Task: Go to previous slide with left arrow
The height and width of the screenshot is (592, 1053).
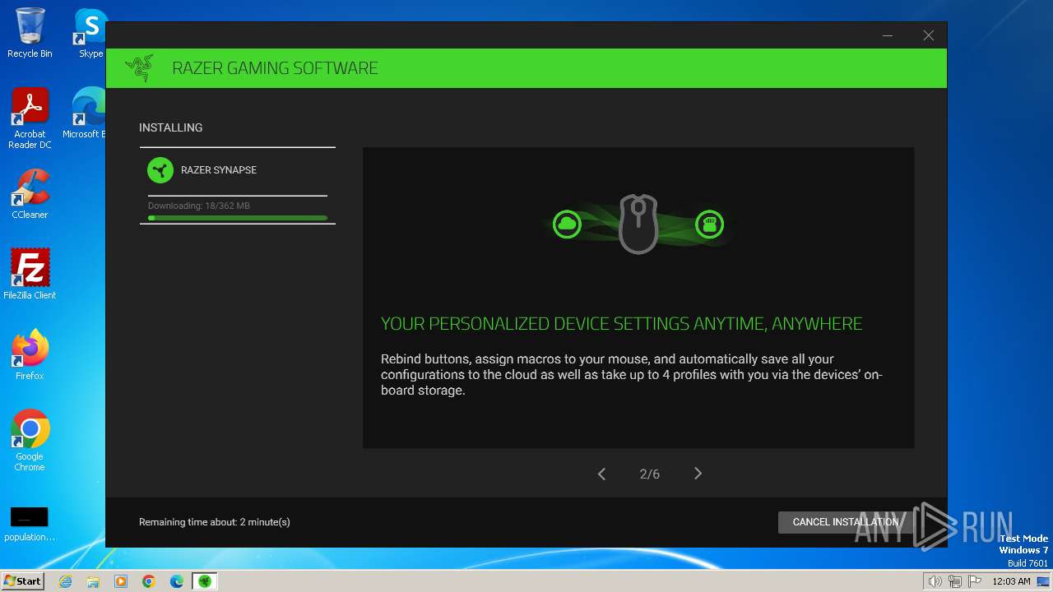Action: tap(601, 474)
